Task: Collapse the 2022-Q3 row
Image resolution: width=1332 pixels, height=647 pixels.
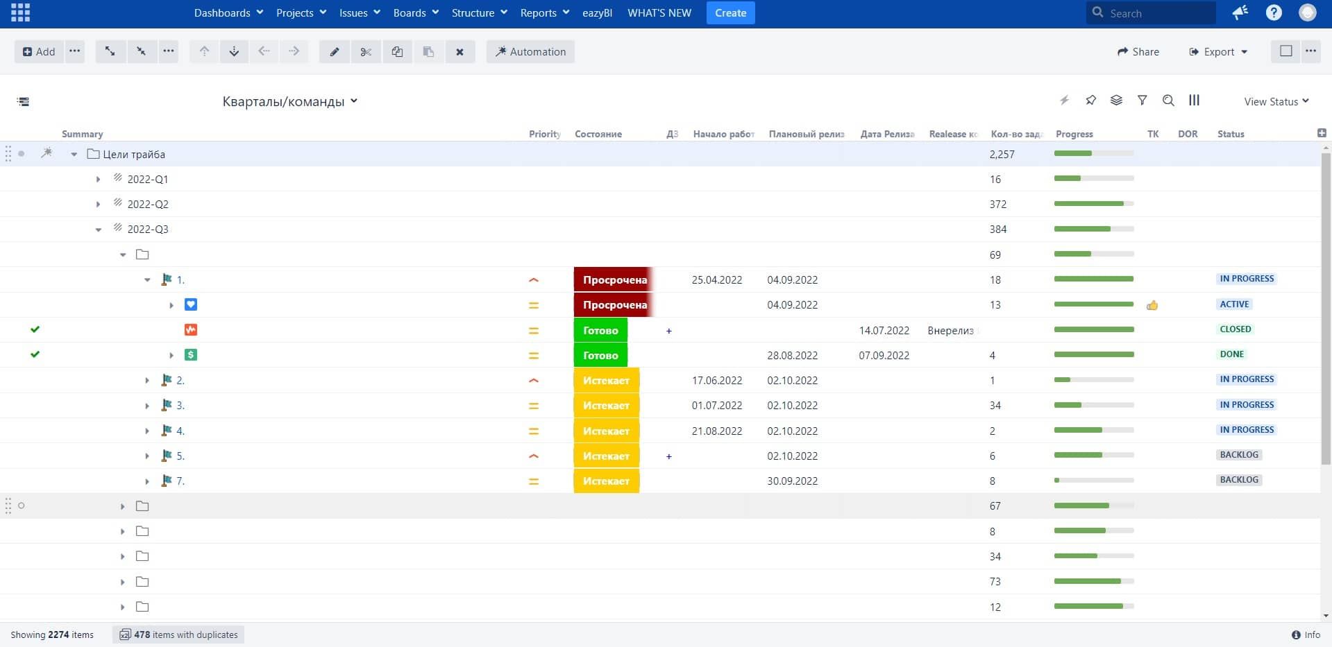Action: [98, 230]
